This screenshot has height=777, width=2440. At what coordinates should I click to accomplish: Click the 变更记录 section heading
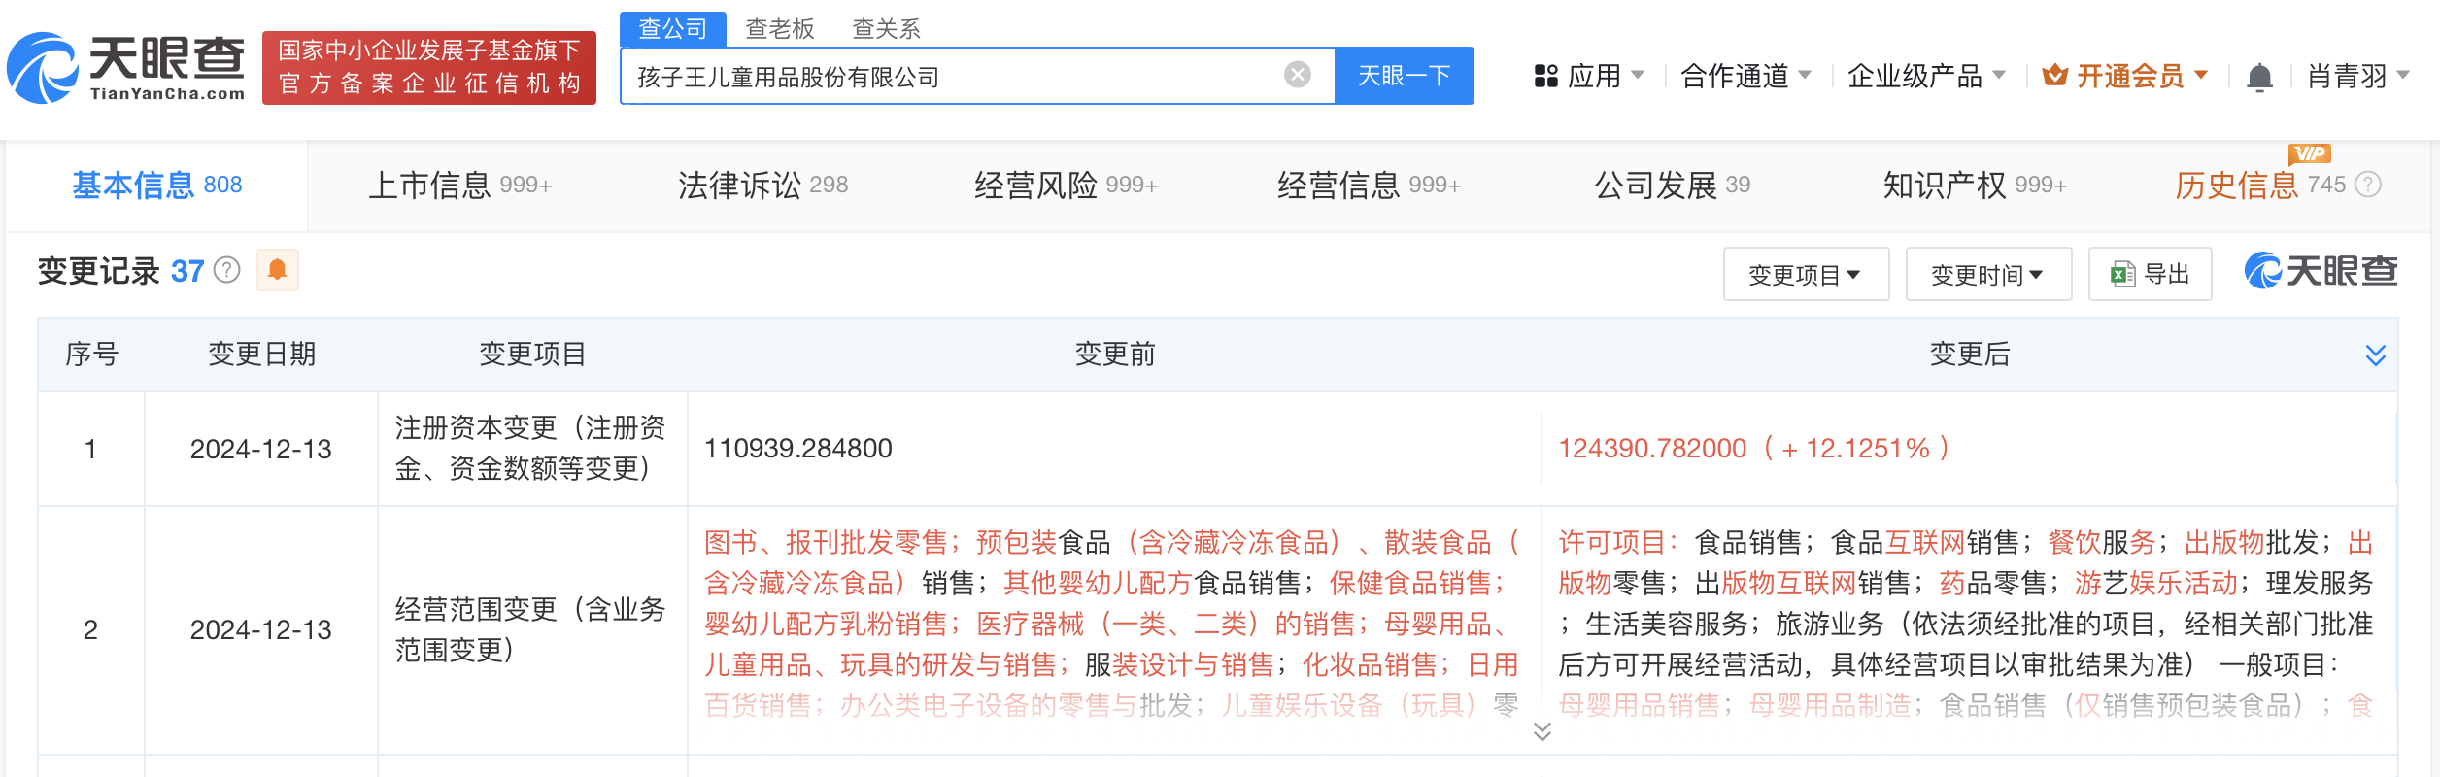[x=98, y=271]
